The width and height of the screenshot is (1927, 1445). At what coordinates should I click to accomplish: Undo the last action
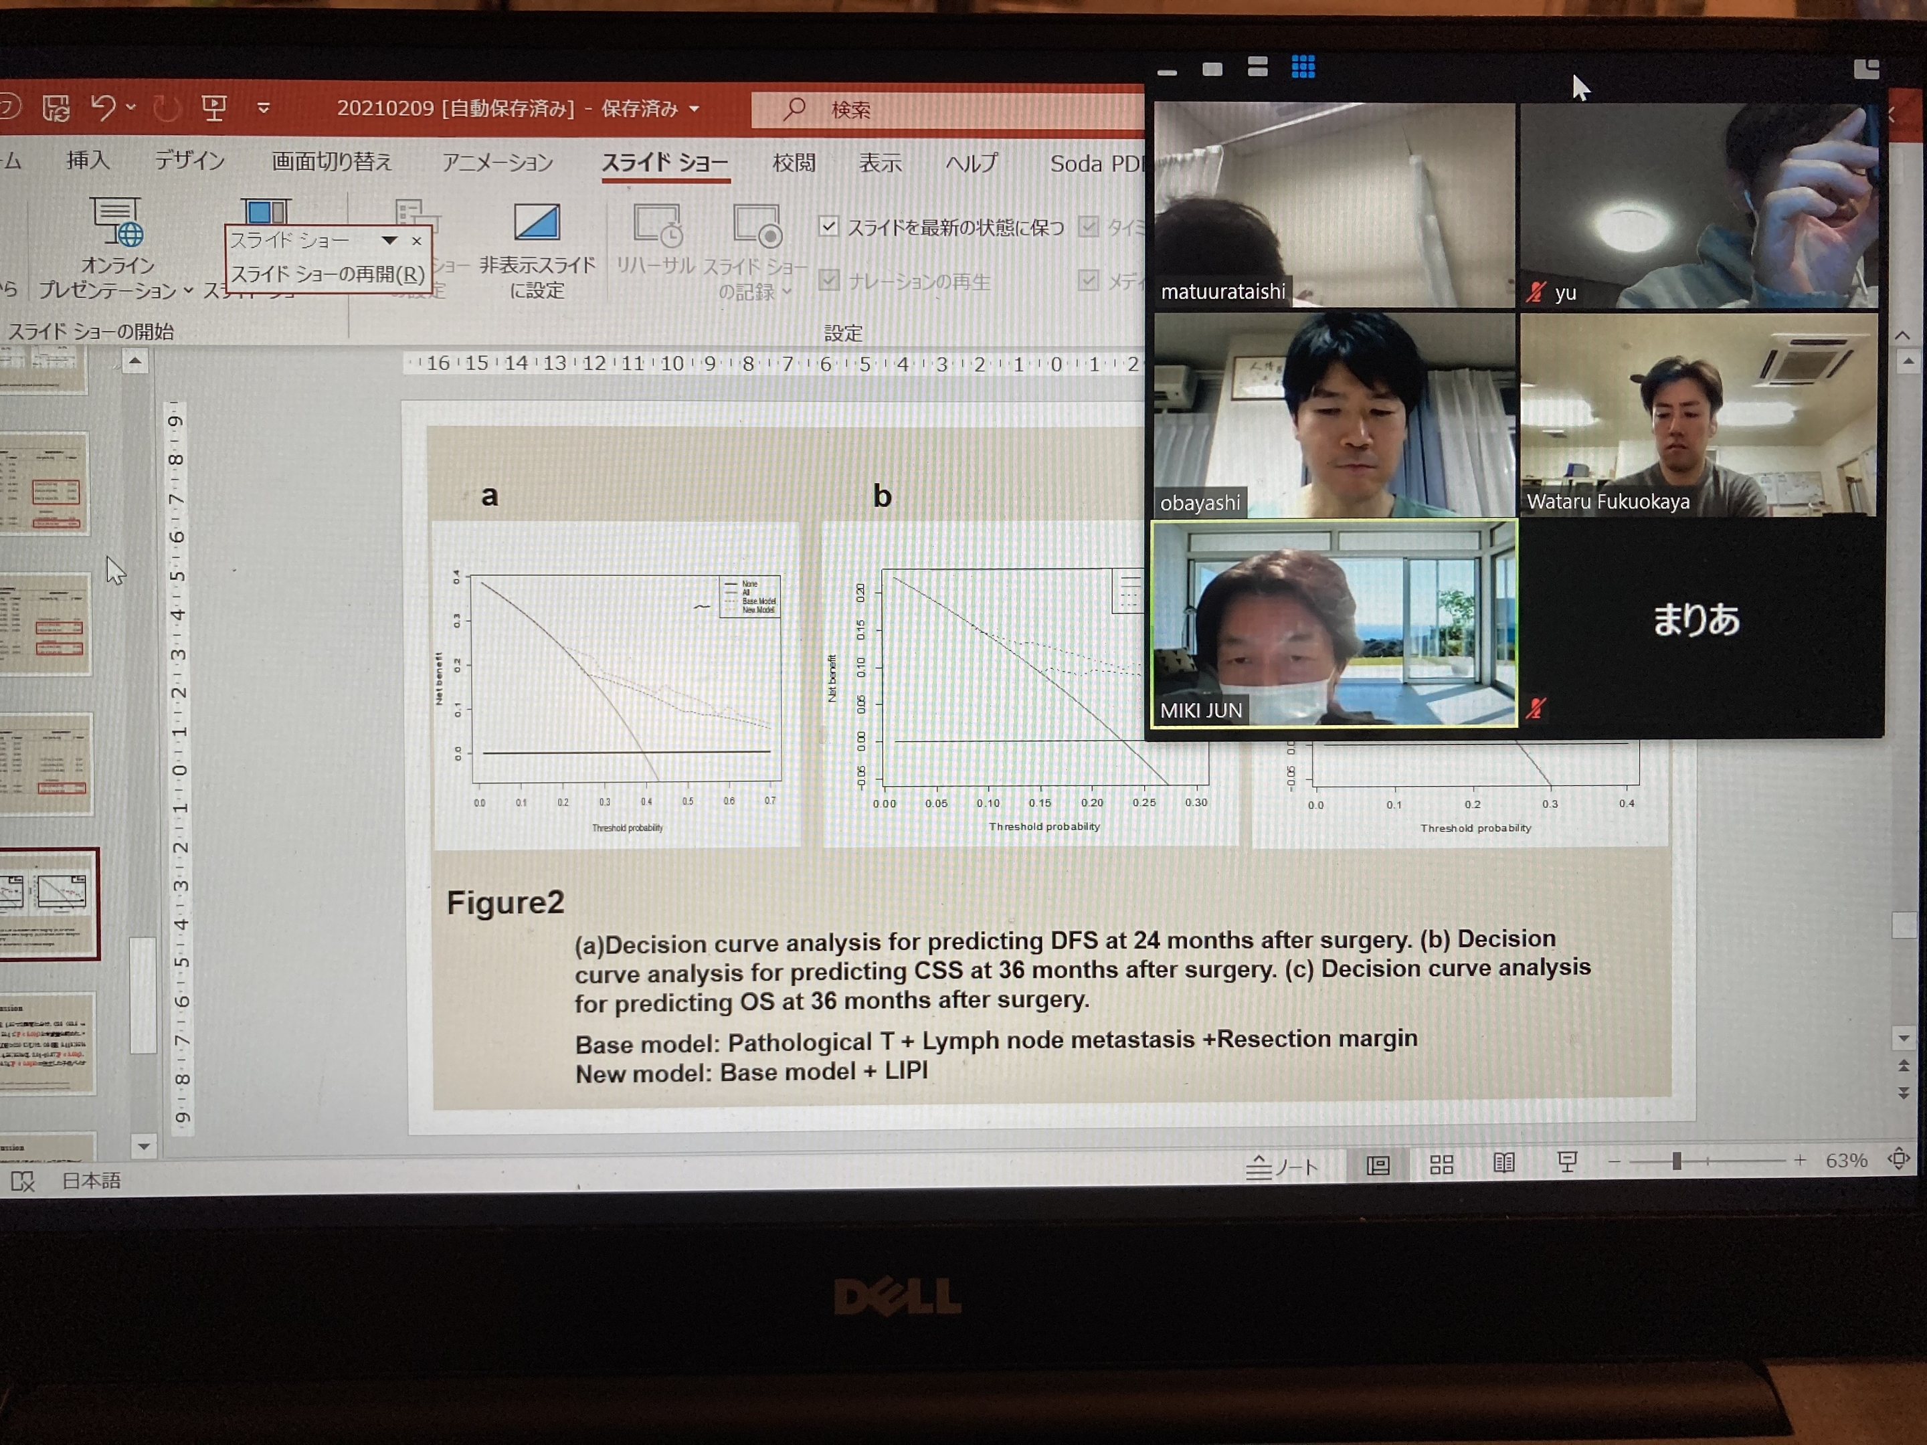(103, 108)
